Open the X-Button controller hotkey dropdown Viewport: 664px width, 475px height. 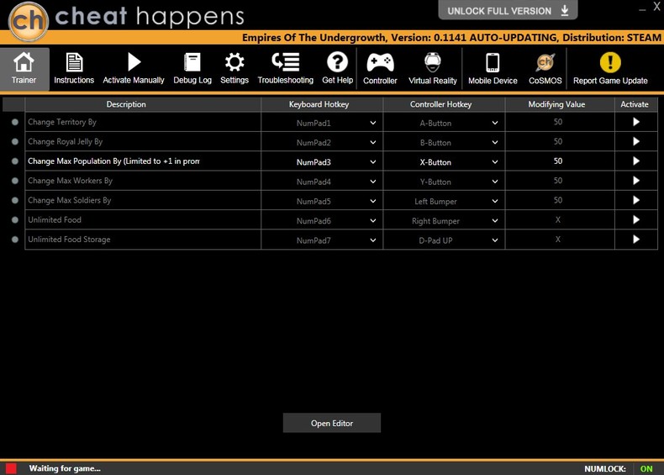tap(494, 162)
